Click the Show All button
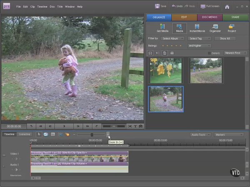This screenshot has width=250, height=187. tap(225, 39)
